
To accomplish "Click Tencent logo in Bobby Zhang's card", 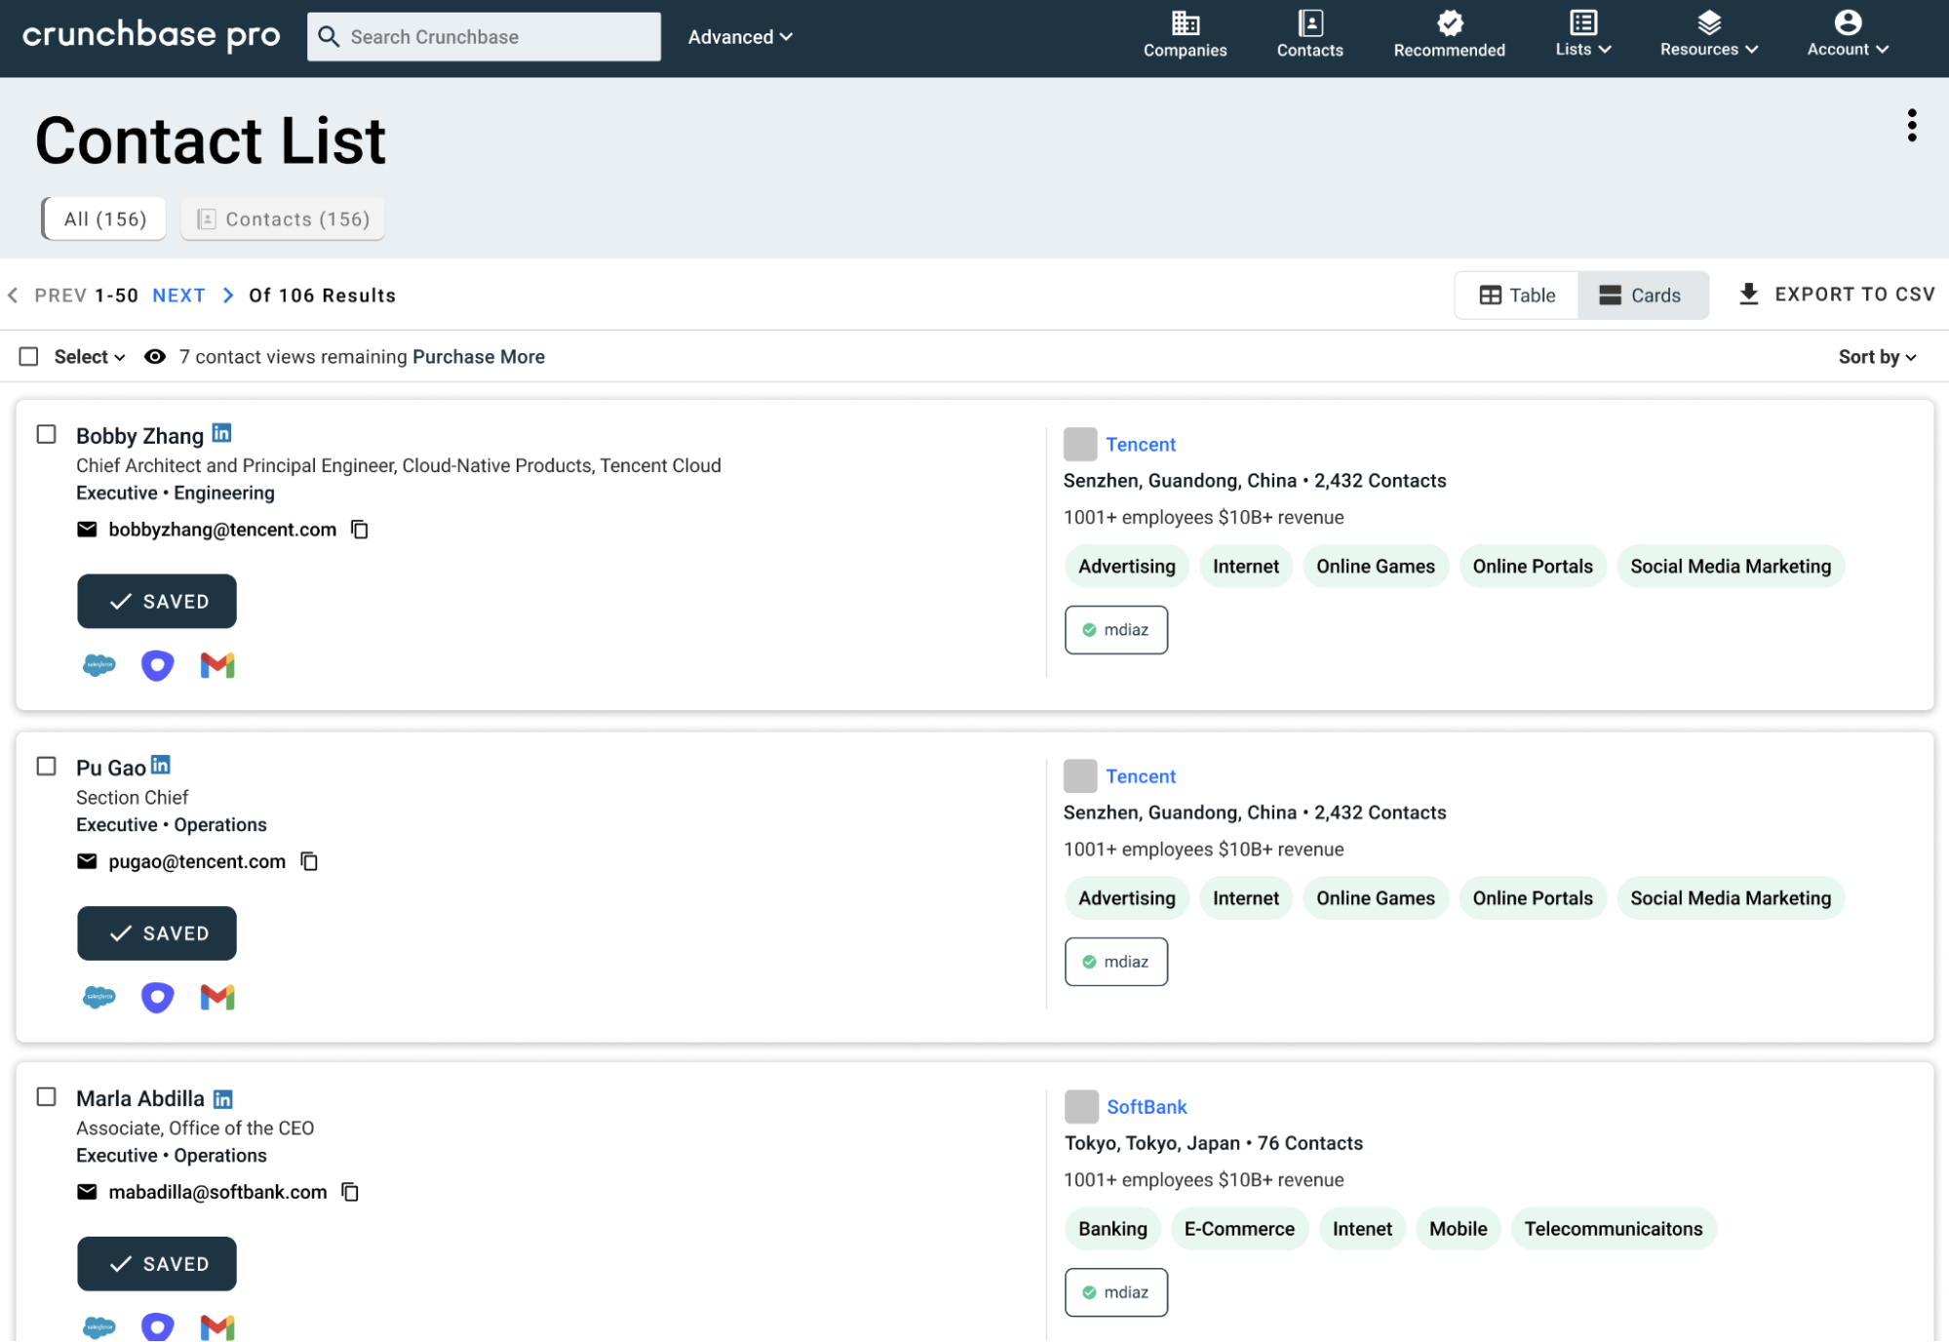I will 1079,444.
